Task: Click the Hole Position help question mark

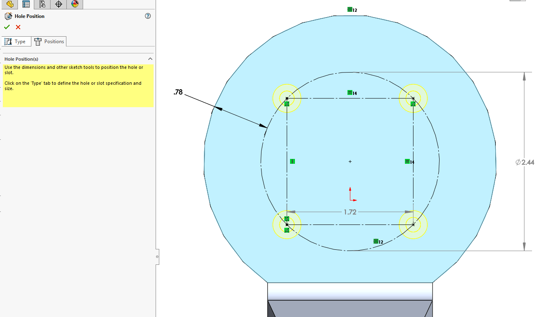Action: coord(148,16)
